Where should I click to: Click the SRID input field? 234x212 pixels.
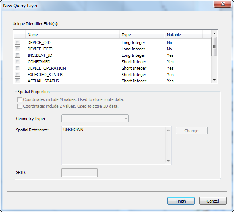pos(80,173)
